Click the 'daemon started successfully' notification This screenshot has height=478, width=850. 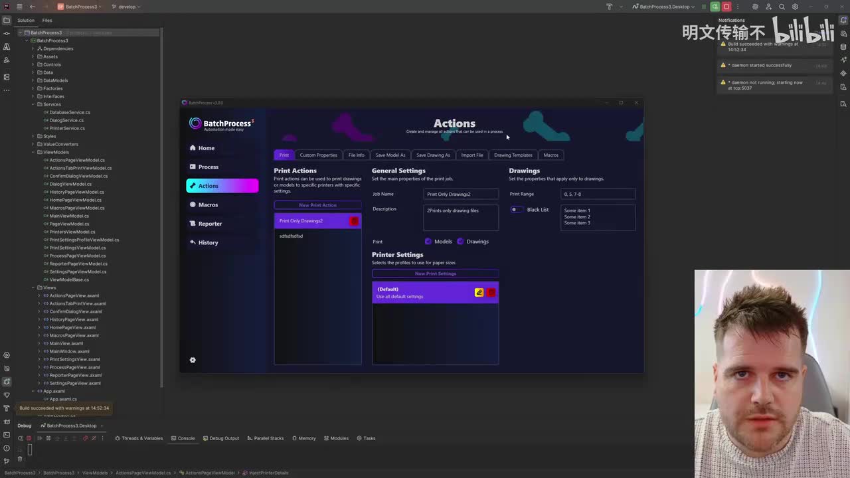point(774,65)
